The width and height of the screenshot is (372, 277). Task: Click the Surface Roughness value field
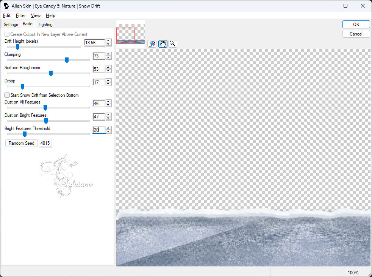click(x=99, y=69)
